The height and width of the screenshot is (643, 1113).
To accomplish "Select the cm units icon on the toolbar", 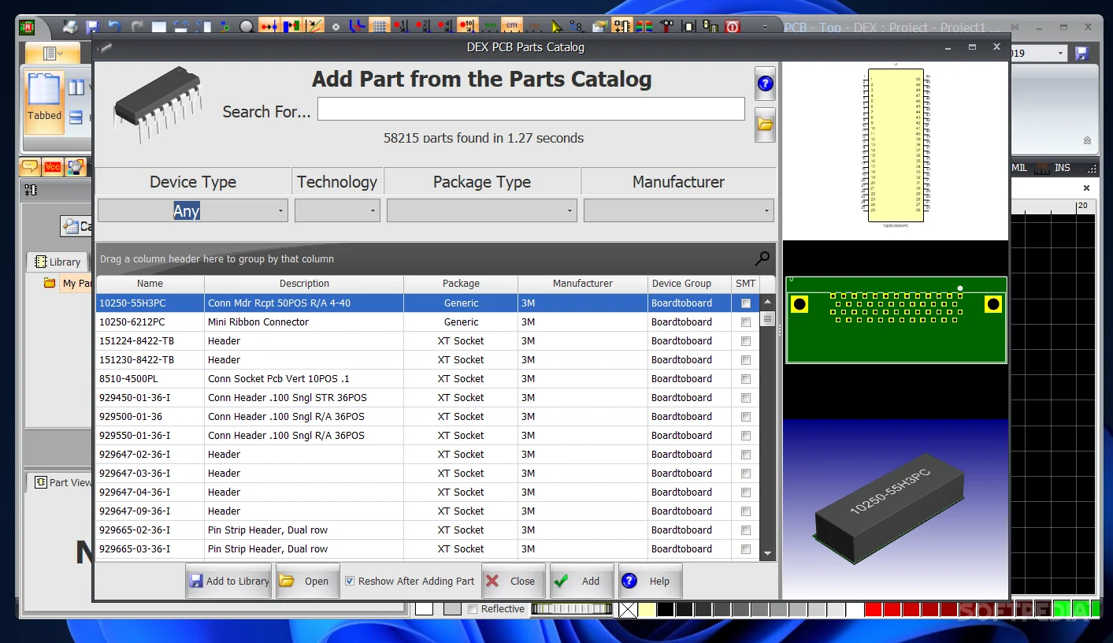I will [x=510, y=26].
